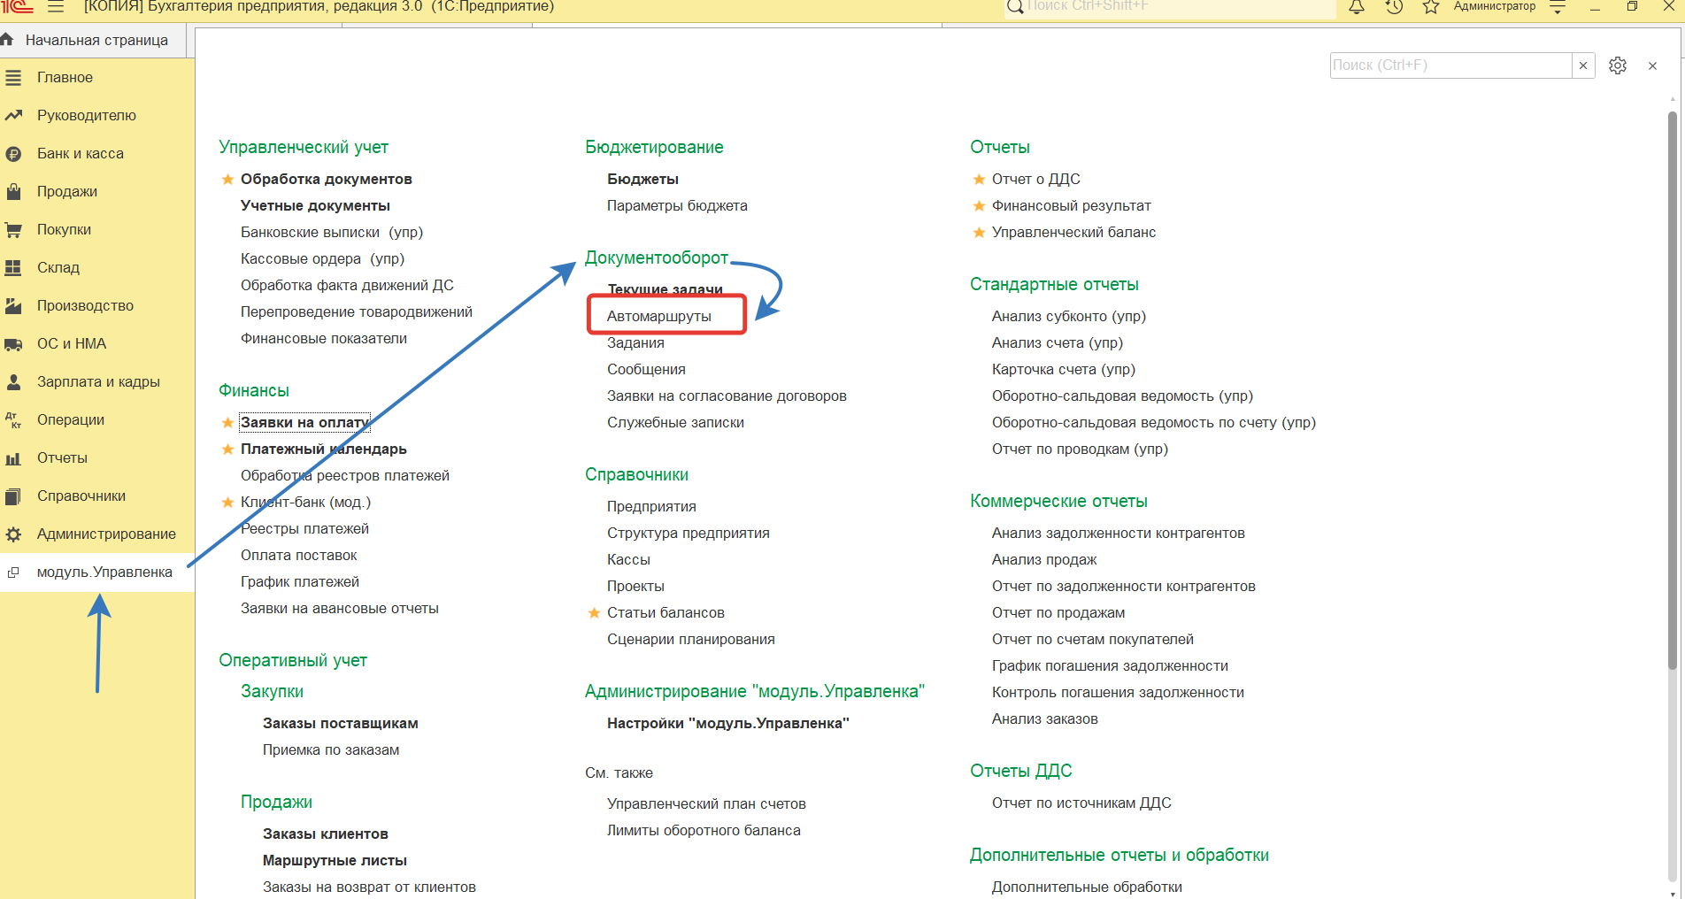The height and width of the screenshot is (899, 1685).
Task: Open notifications bell in the title bar
Action: [1357, 6]
